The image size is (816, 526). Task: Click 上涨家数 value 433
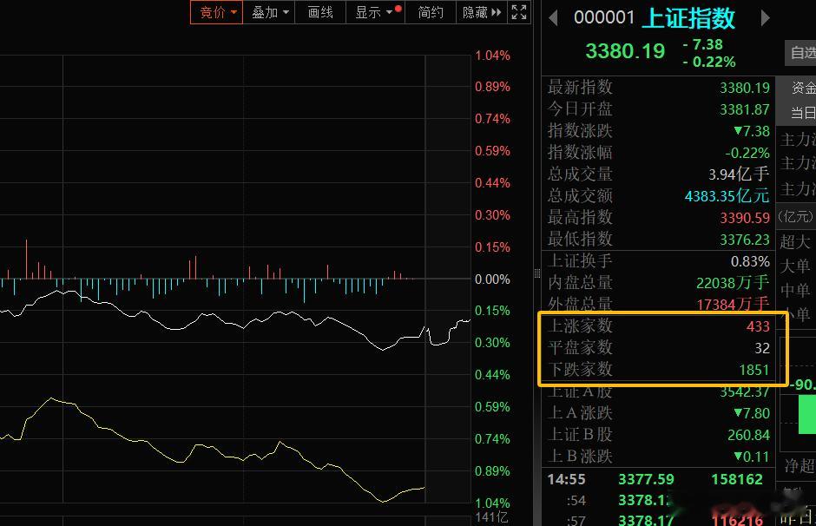point(758,326)
